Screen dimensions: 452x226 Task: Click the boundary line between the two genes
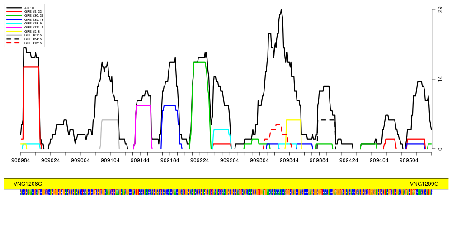(413, 184)
